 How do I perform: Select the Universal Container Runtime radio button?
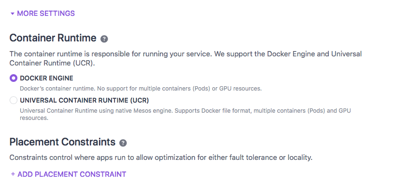click(x=14, y=100)
